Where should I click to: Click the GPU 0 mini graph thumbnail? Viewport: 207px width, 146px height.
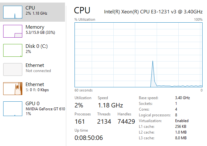click(13, 108)
